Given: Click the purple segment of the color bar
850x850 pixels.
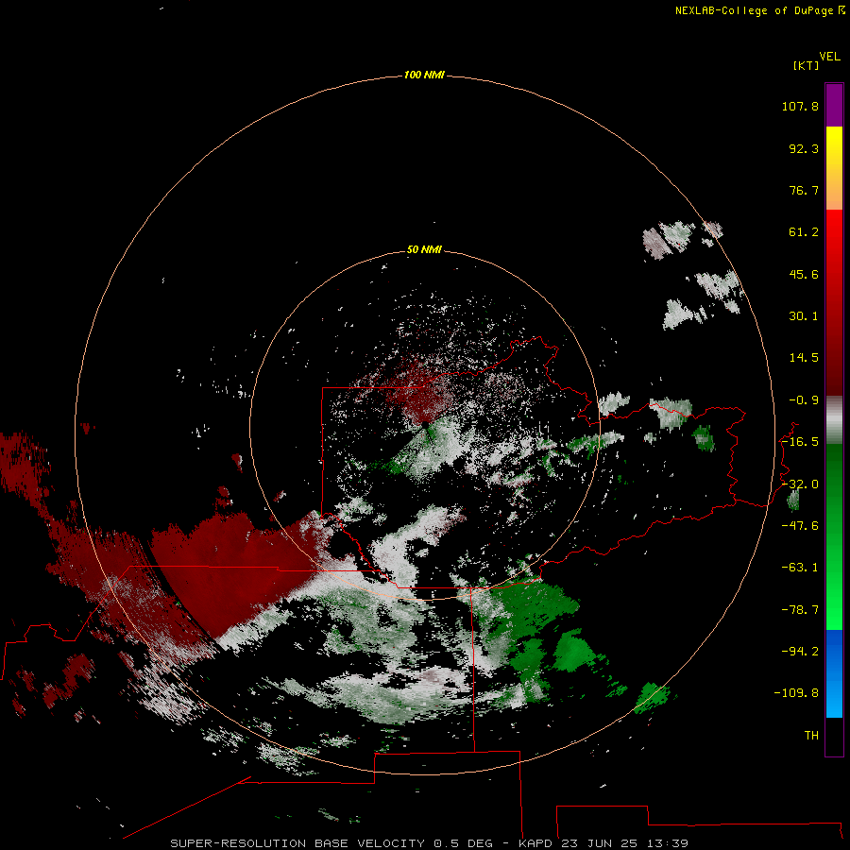Looking at the screenshot, I should coord(834,105).
